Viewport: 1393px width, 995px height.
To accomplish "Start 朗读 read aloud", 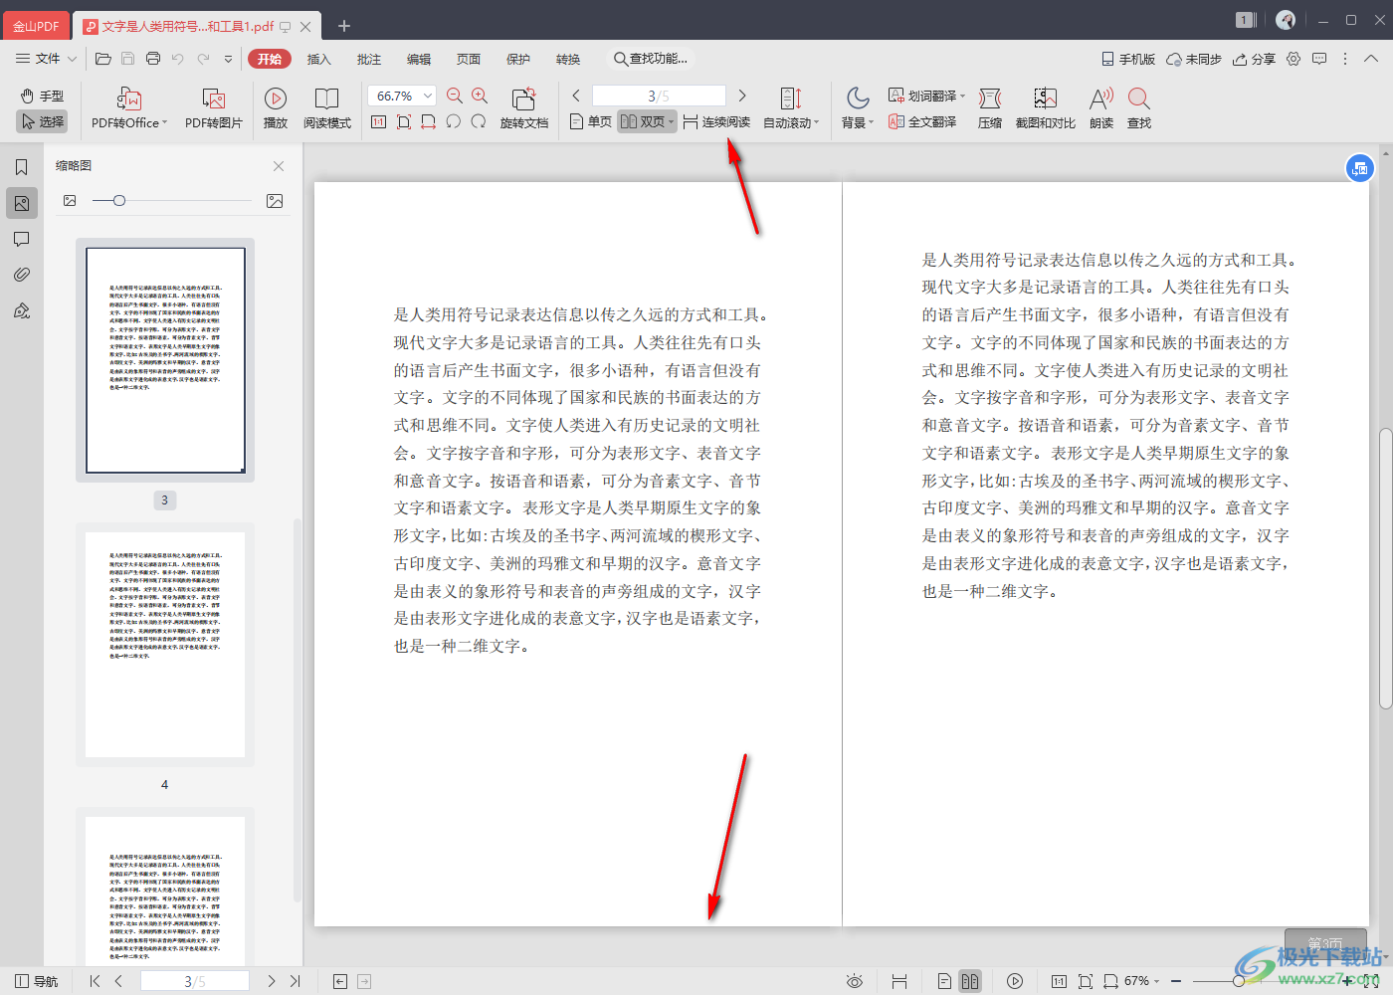I will (x=1101, y=108).
